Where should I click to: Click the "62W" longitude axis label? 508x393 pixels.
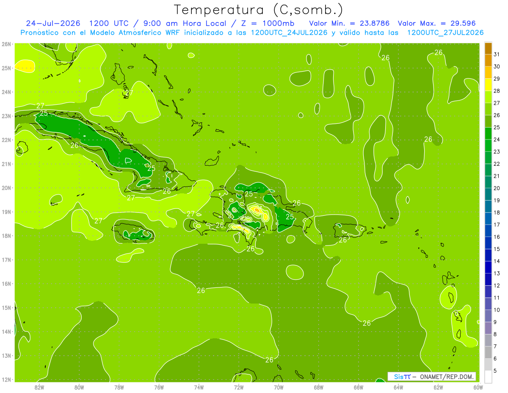tap(438, 387)
